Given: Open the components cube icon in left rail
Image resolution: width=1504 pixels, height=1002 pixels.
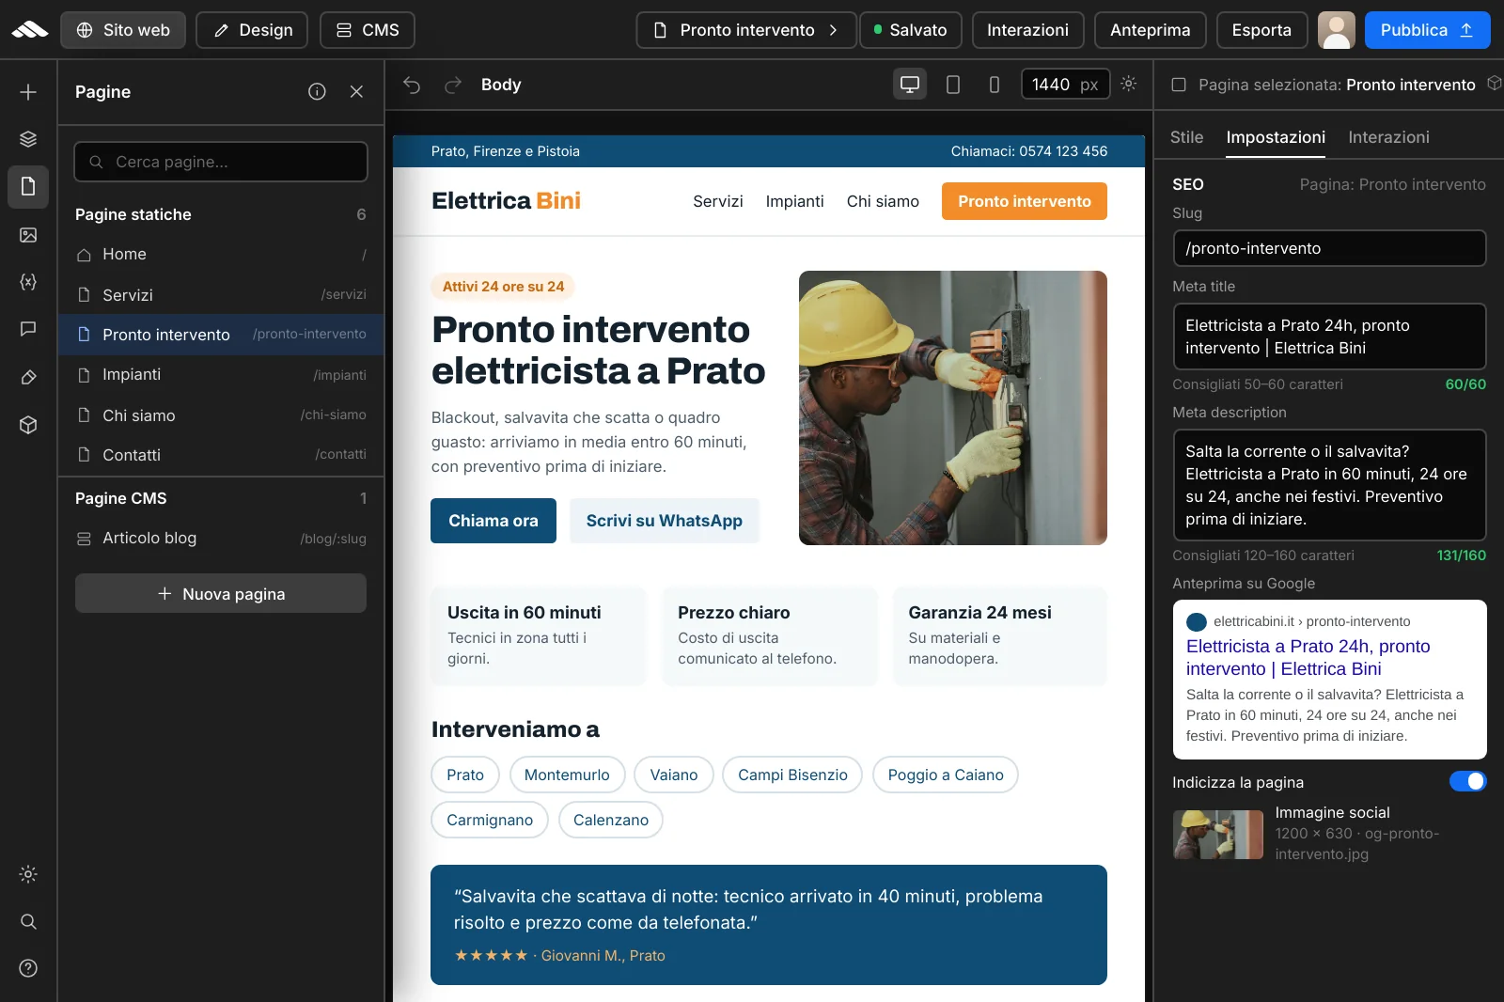Looking at the screenshot, I should pyautogui.click(x=28, y=425).
